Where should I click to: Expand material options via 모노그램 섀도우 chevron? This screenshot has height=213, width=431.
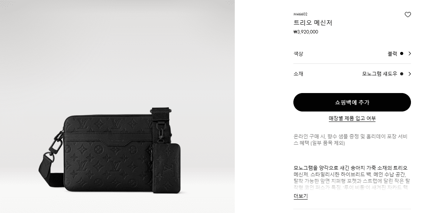tap(409, 74)
